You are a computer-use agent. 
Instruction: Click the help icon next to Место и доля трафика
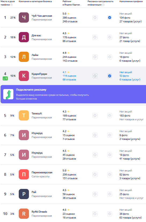(12, 5)
